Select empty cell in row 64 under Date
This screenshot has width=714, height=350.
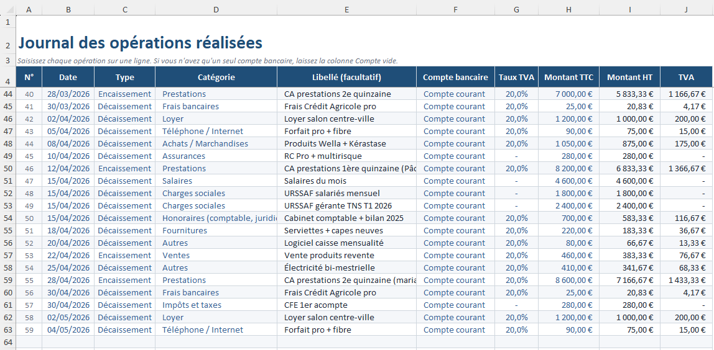tap(68, 342)
